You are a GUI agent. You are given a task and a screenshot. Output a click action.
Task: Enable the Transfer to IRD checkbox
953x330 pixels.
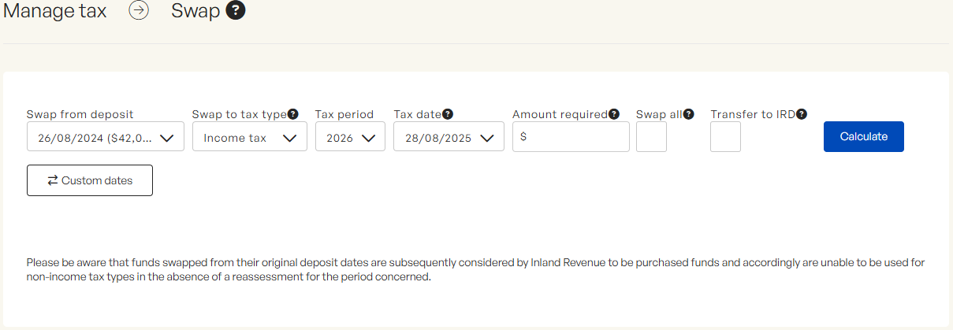[x=725, y=137]
